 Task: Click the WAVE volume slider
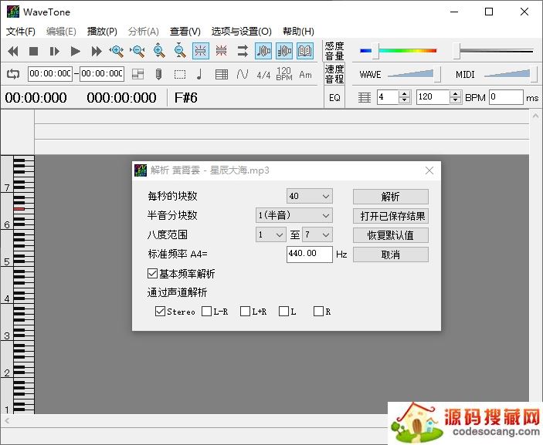point(410,75)
